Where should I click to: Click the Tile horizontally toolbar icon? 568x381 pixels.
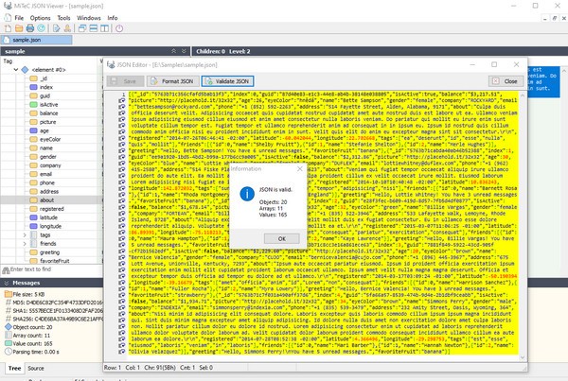94,28
